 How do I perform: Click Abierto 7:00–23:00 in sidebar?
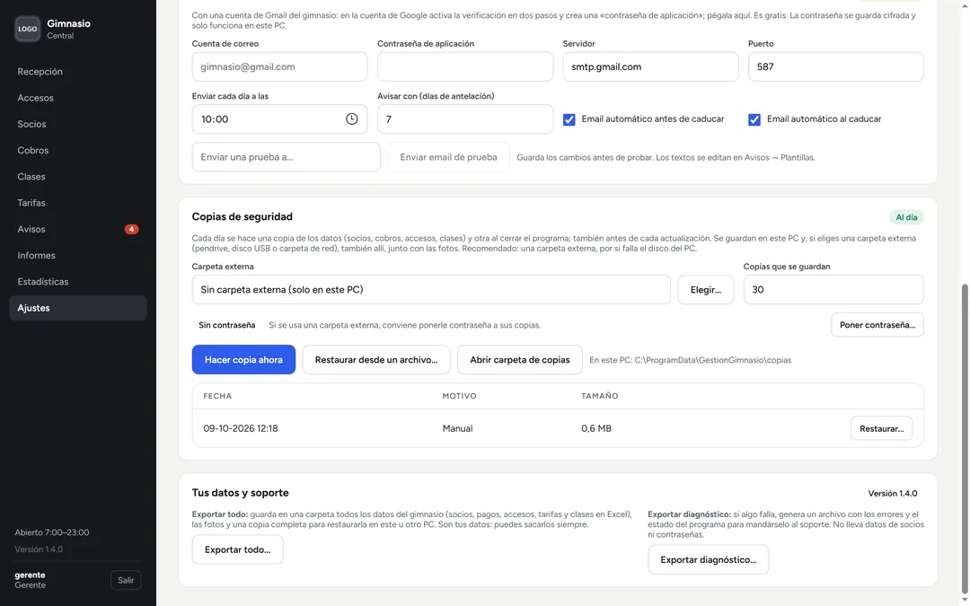pyautogui.click(x=52, y=532)
